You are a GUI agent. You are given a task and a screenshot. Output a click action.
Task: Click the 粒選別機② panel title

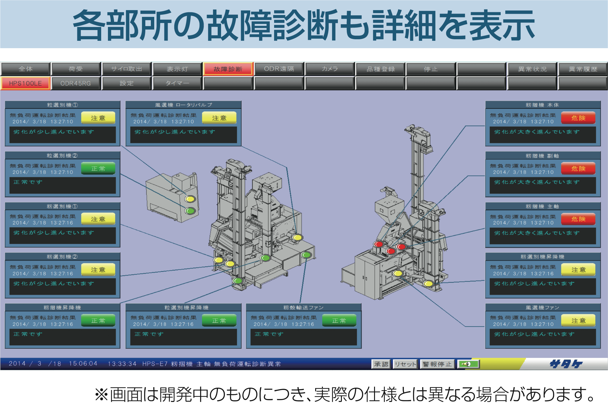click(62, 156)
